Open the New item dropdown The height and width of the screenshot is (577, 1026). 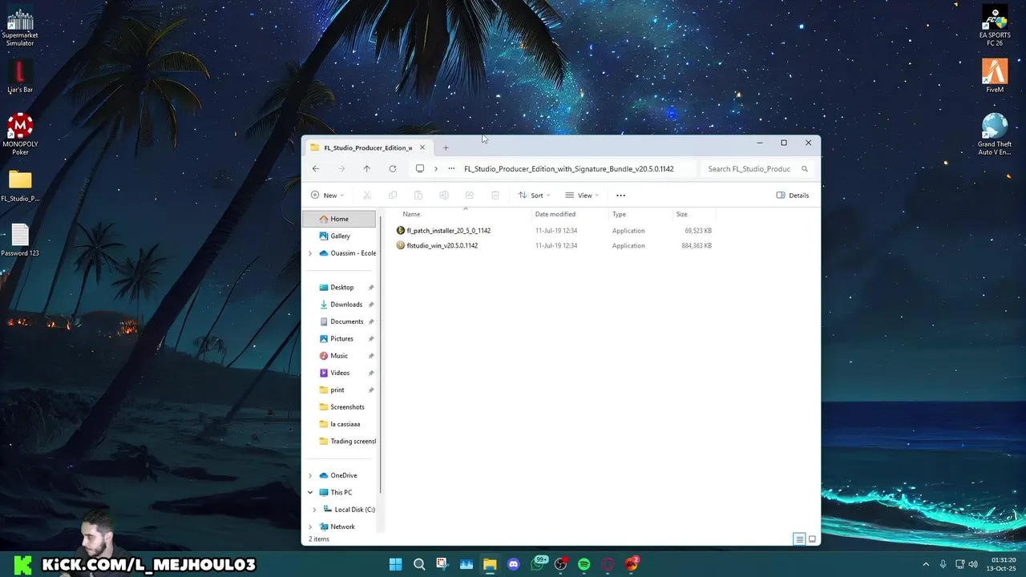(x=327, y=196)
